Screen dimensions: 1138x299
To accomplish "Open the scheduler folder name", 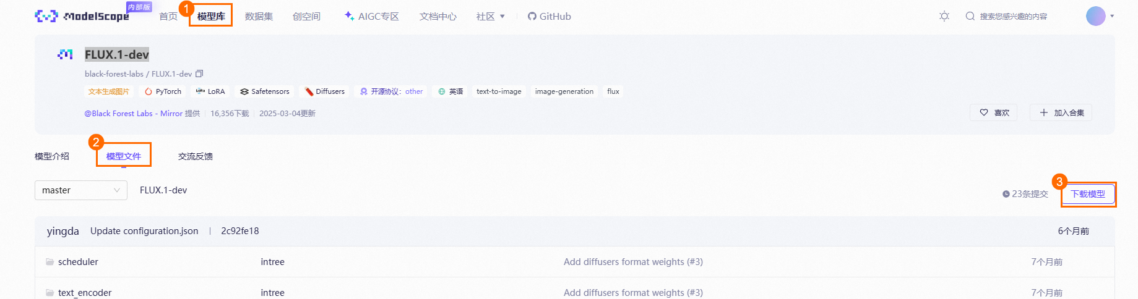I will [x=78, y=262].
